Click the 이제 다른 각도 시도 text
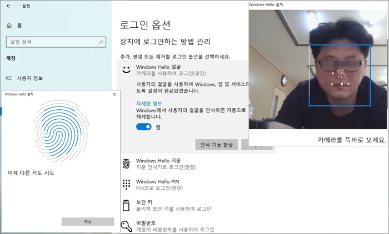Viewport: 389px width, 234px height. coord(31,173)
